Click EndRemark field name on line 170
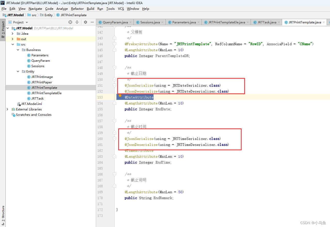This screenshot has width=330, height=227. (x=163, y=198)
